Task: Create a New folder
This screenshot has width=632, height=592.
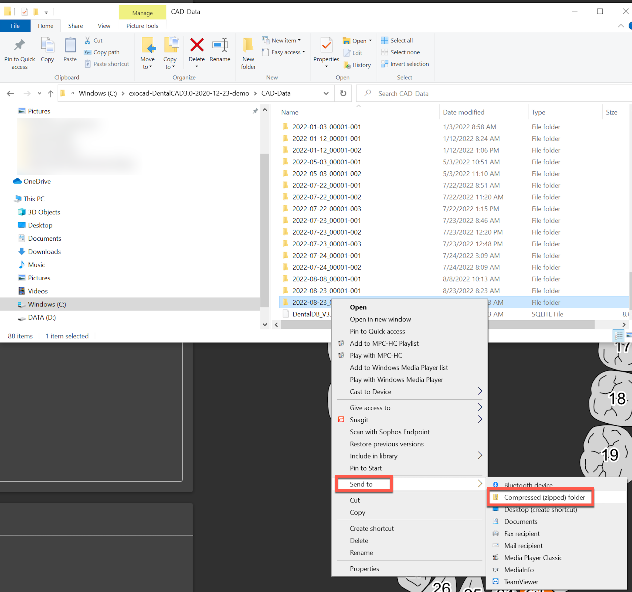Action: pos(248,53)
